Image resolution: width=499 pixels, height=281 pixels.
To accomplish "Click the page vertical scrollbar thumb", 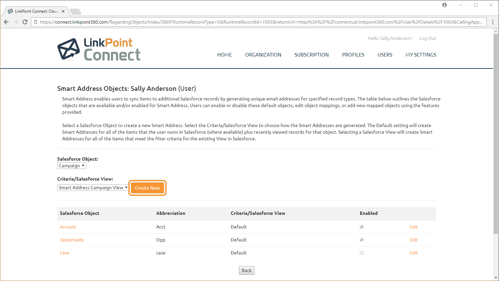I will pyautogui.click(x=496, y=134).
